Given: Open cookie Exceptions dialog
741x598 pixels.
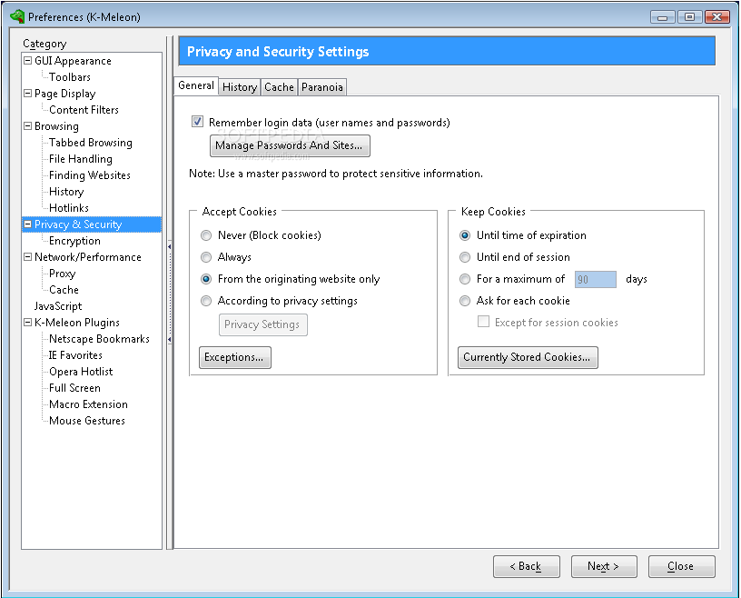Looking at the screenshot, I should (x=235, y=357).
